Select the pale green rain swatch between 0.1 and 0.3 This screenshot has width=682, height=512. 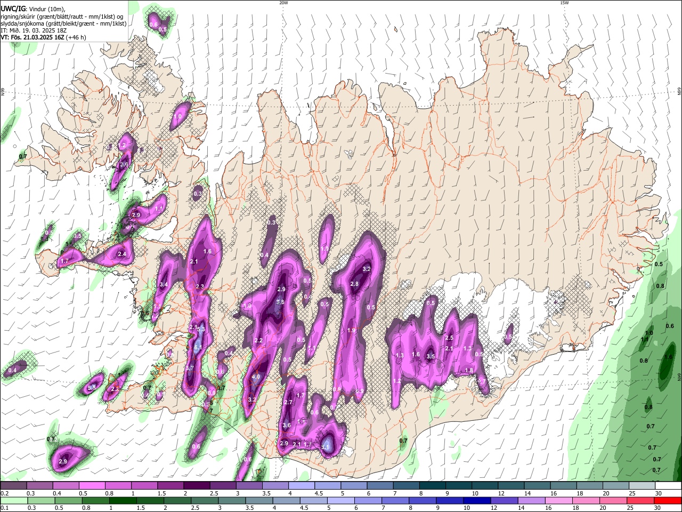point(14,500)
